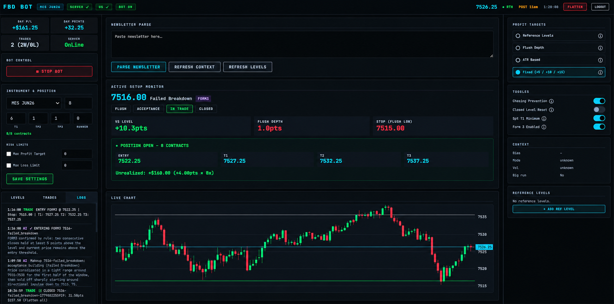The width and height of the screenshot is (614, 304).
Task: Click total contracts input showing 8
Action: pyautogui.click(x=78, y=103)
